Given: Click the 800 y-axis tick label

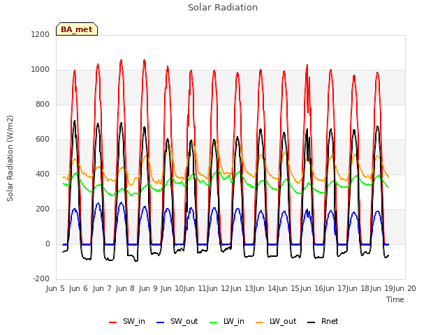Looking at the screenshot, I should point(43,104).
